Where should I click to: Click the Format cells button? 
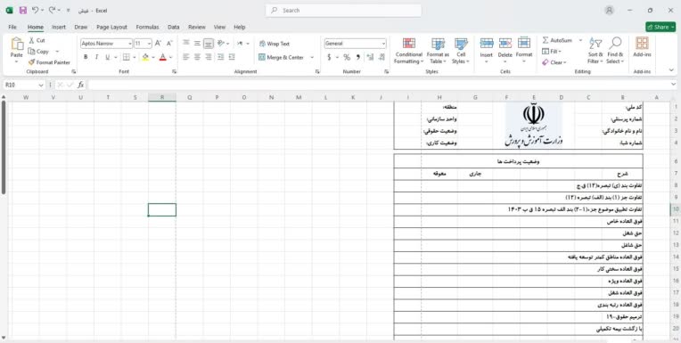click(524, 51)
